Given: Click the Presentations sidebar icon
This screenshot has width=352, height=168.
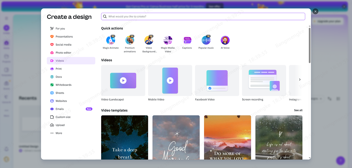Looking at the screenshot, I should (52, 37).
